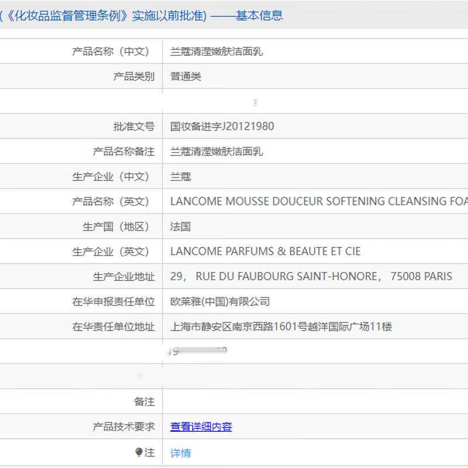
Task: Click the 产品技术要求 label
Action: pos(123,426)
